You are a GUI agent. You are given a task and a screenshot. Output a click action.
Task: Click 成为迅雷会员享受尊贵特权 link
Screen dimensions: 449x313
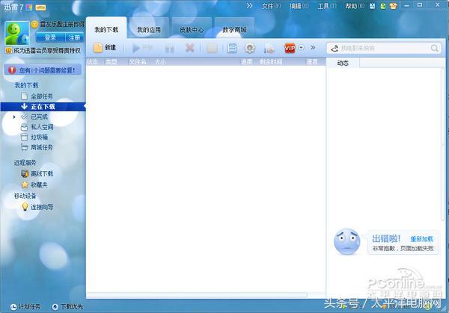pos(47,51)
